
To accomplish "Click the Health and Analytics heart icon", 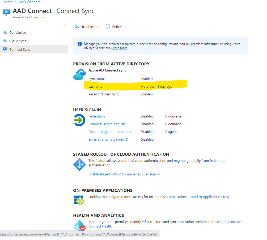I will [x=79, y=225].
